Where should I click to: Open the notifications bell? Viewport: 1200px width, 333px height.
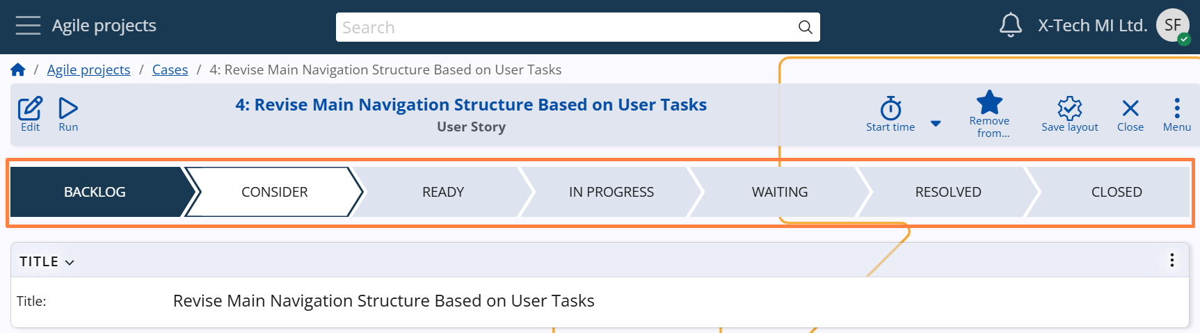pyautogui.click(x=1010, y=26)
